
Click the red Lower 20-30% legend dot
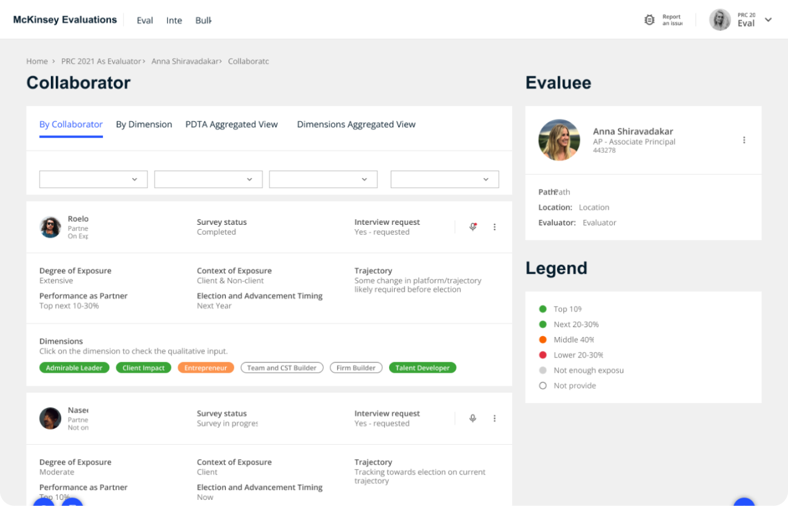tap(543, 355)
